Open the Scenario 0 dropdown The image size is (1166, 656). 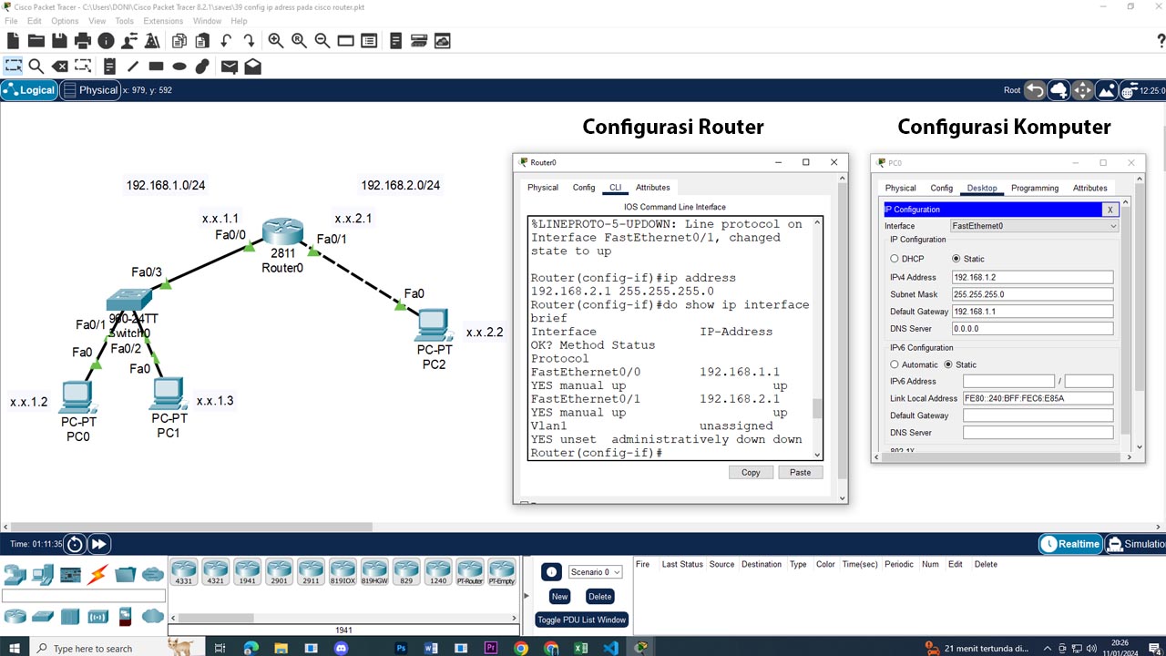tap(595, 572)
